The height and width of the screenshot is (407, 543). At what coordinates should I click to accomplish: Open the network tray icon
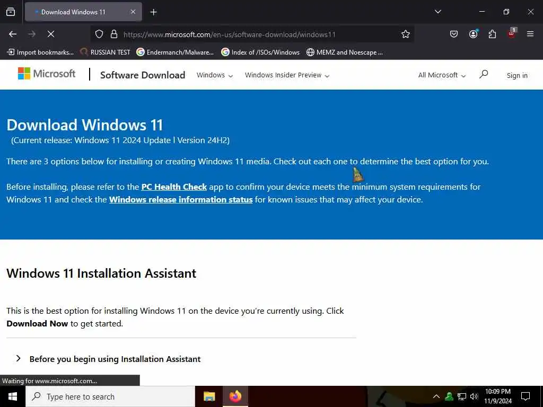[462, 396]
